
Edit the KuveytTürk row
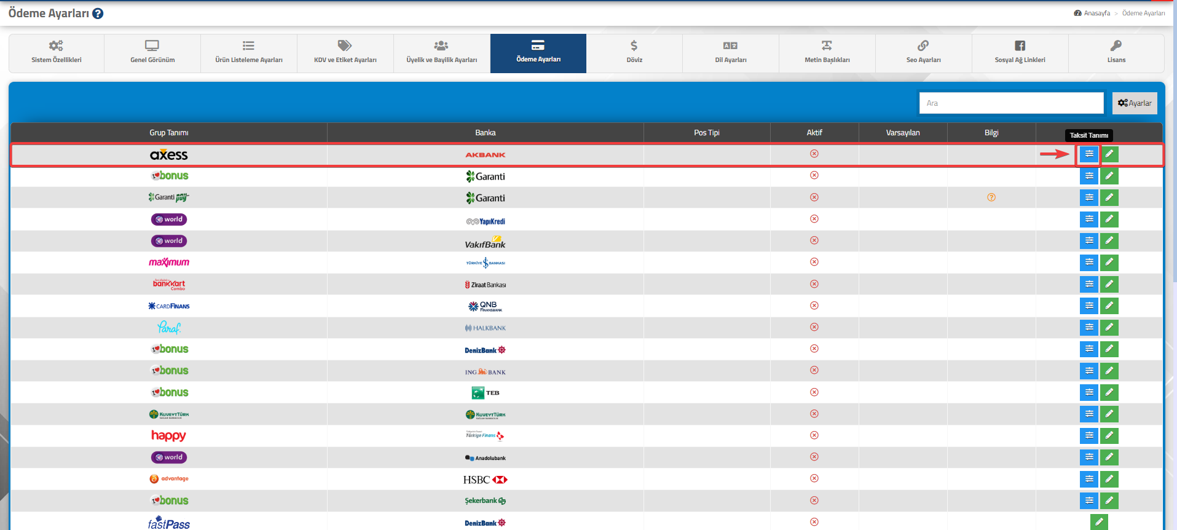[1109, 414]
